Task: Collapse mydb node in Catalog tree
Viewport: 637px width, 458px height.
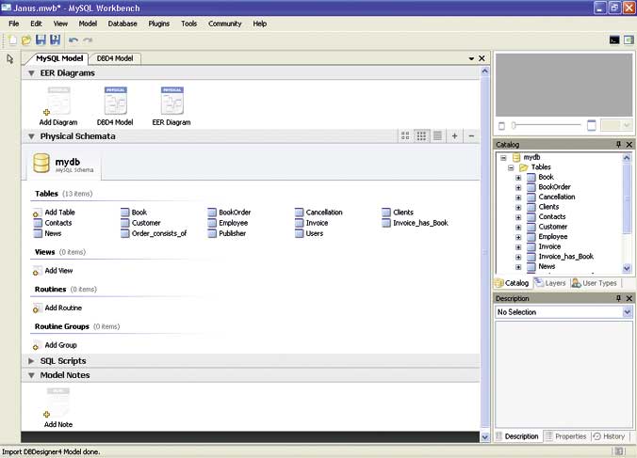Action: [503, 158]
